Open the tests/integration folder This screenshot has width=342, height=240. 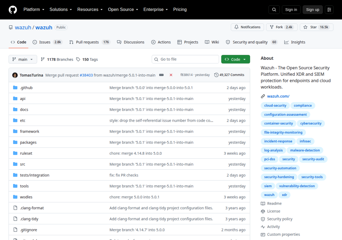click(35, 175)
